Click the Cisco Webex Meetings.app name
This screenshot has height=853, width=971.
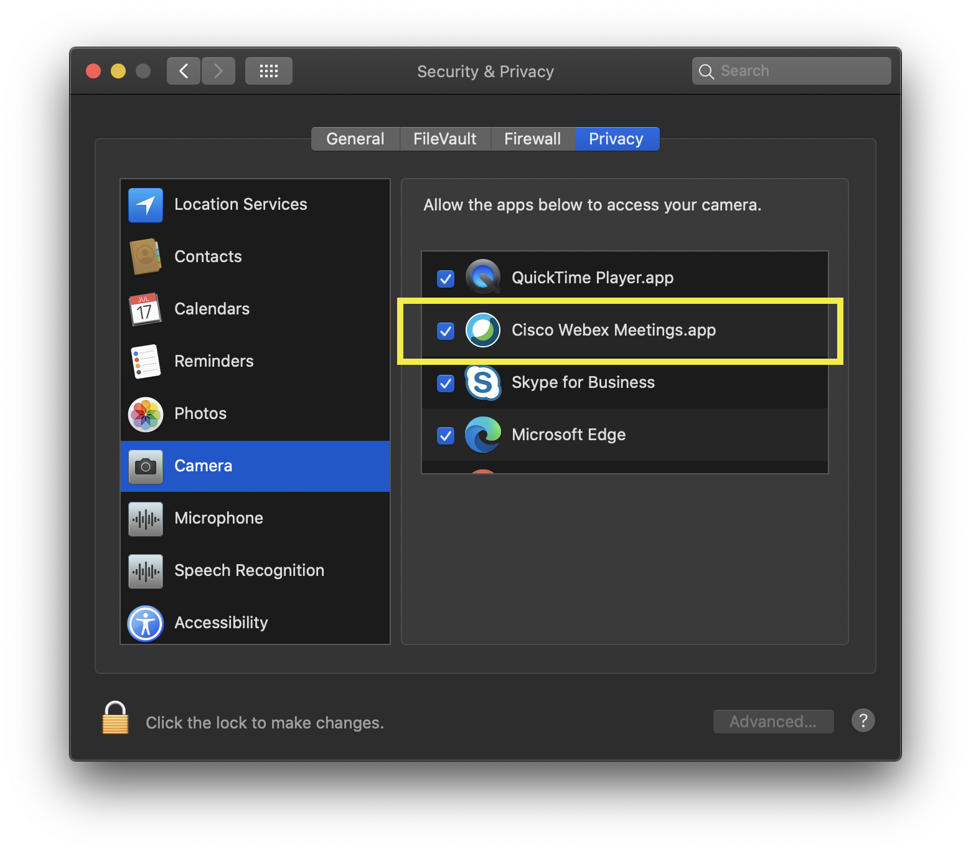(x=614, y=330)
